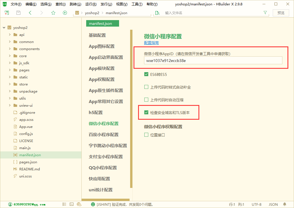Click the outline list icon in status bar
This screenshot has height=208, width=294.
click(64, 204)
